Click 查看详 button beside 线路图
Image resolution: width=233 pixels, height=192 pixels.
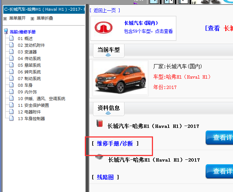tap(219, 171)
